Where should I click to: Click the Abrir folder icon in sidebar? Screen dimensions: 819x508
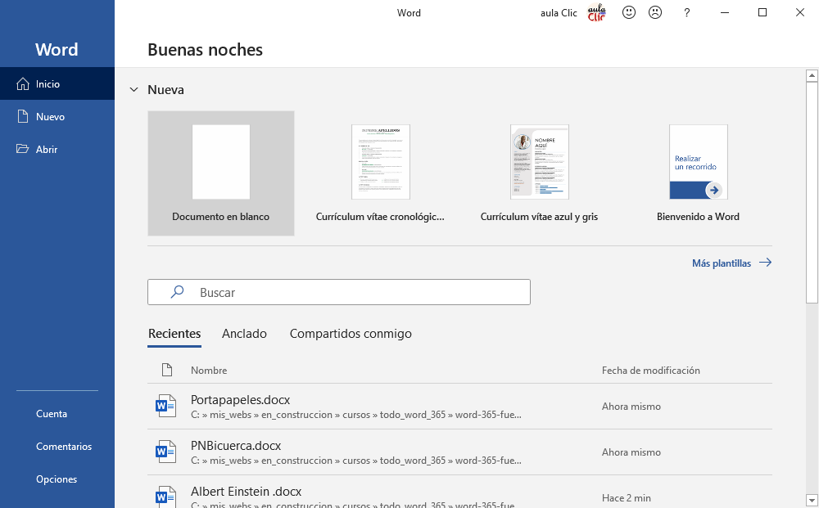coord(23,150)
